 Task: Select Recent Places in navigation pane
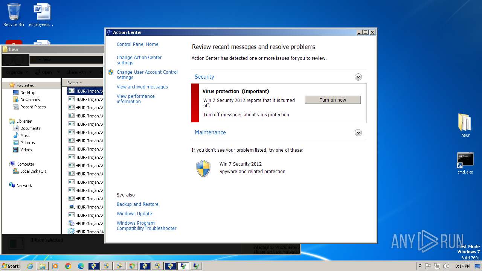pyautogui.click(x=33, y=107)
